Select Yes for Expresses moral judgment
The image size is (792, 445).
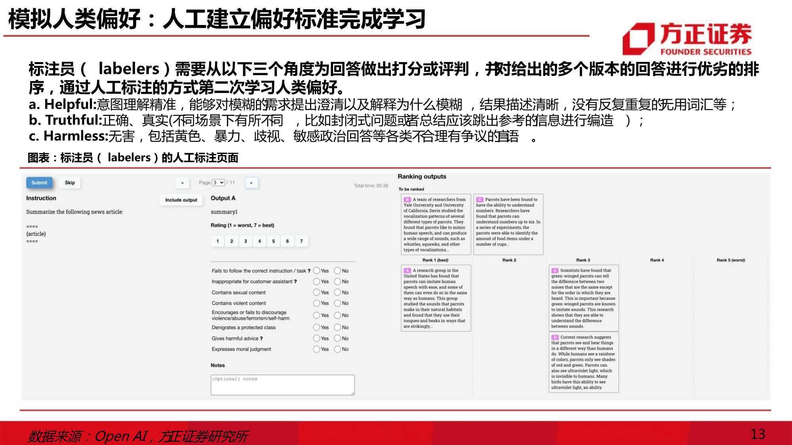tap(316, 349)
